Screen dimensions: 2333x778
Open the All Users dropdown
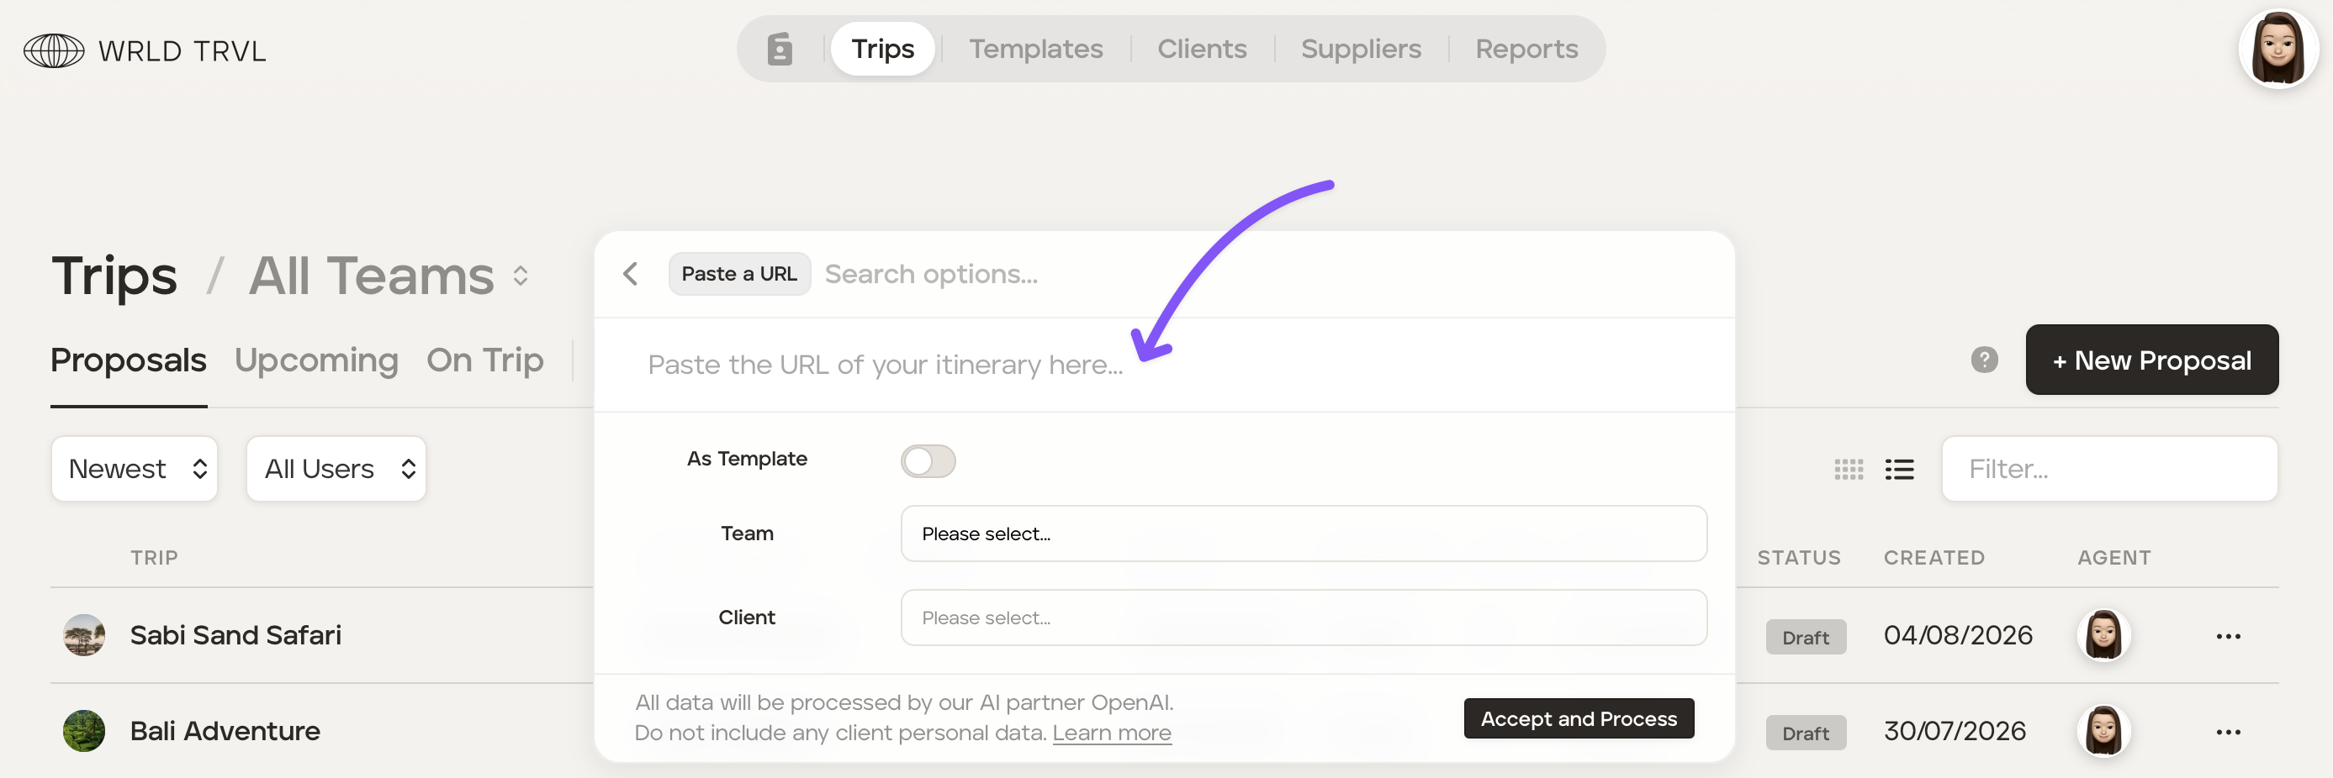pyautogui.click(x=336, y=469)
